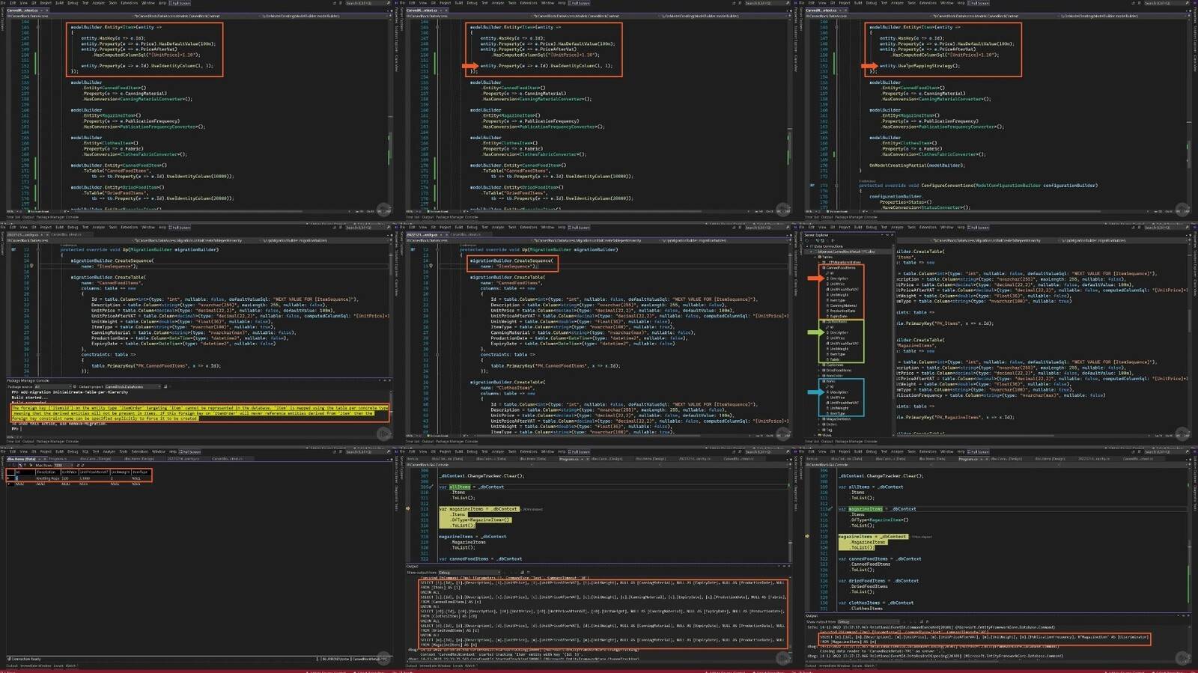The height and width of the screenshot is (673, 1198).
Task: Execute SQL icon in data grid toolbar
Action: [31, 465]
